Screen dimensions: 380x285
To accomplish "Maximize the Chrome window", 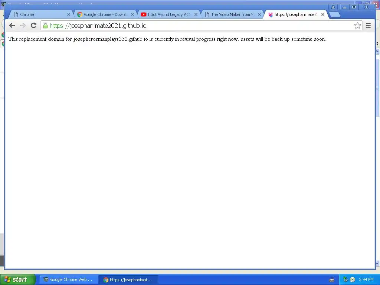I will point(354,7).
